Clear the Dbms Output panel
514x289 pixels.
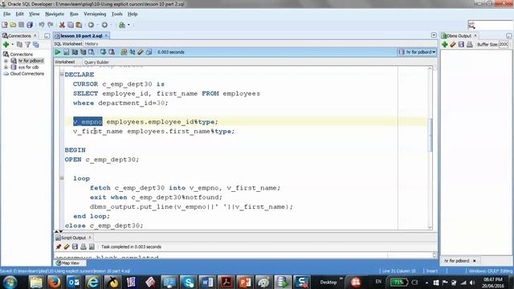click(453, 44)
